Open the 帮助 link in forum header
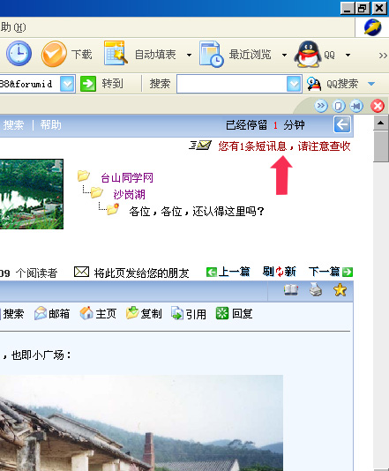 point(51,124)
